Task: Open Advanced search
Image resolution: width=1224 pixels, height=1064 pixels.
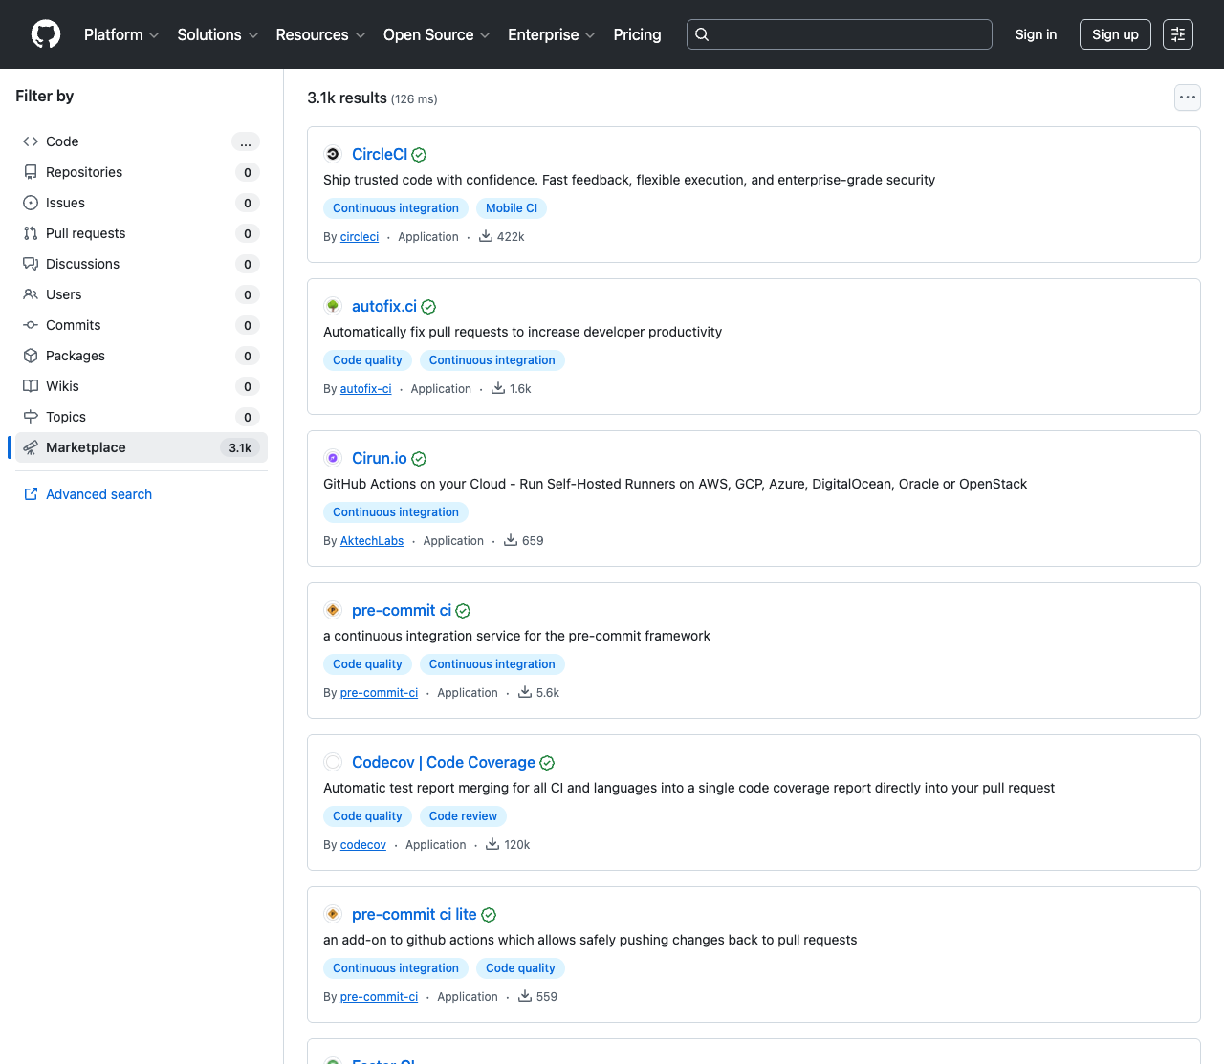Action: coord(98,494)
